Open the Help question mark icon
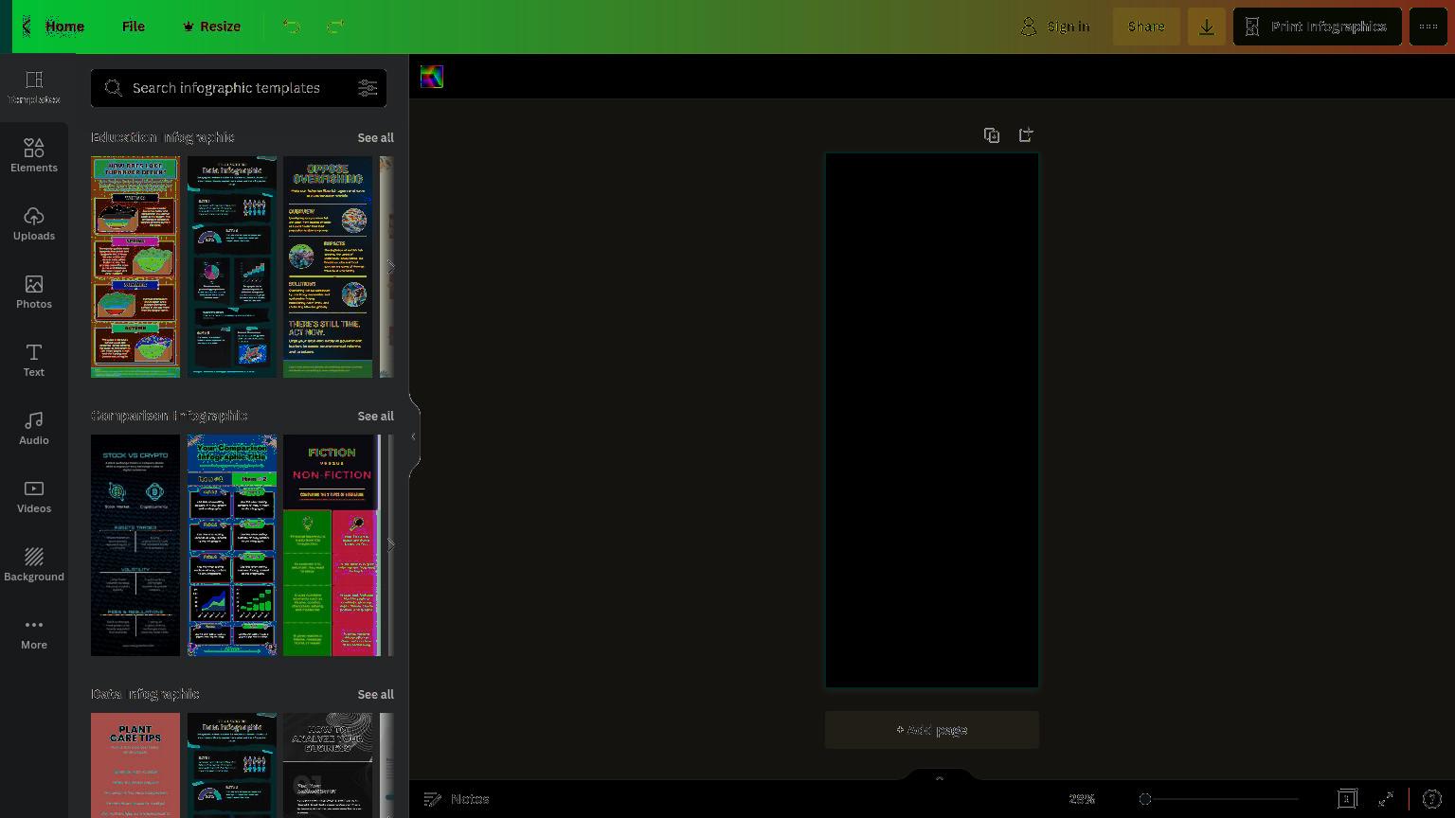The width and height of the screenshot is (1455, 818). tap(1432, 799)
